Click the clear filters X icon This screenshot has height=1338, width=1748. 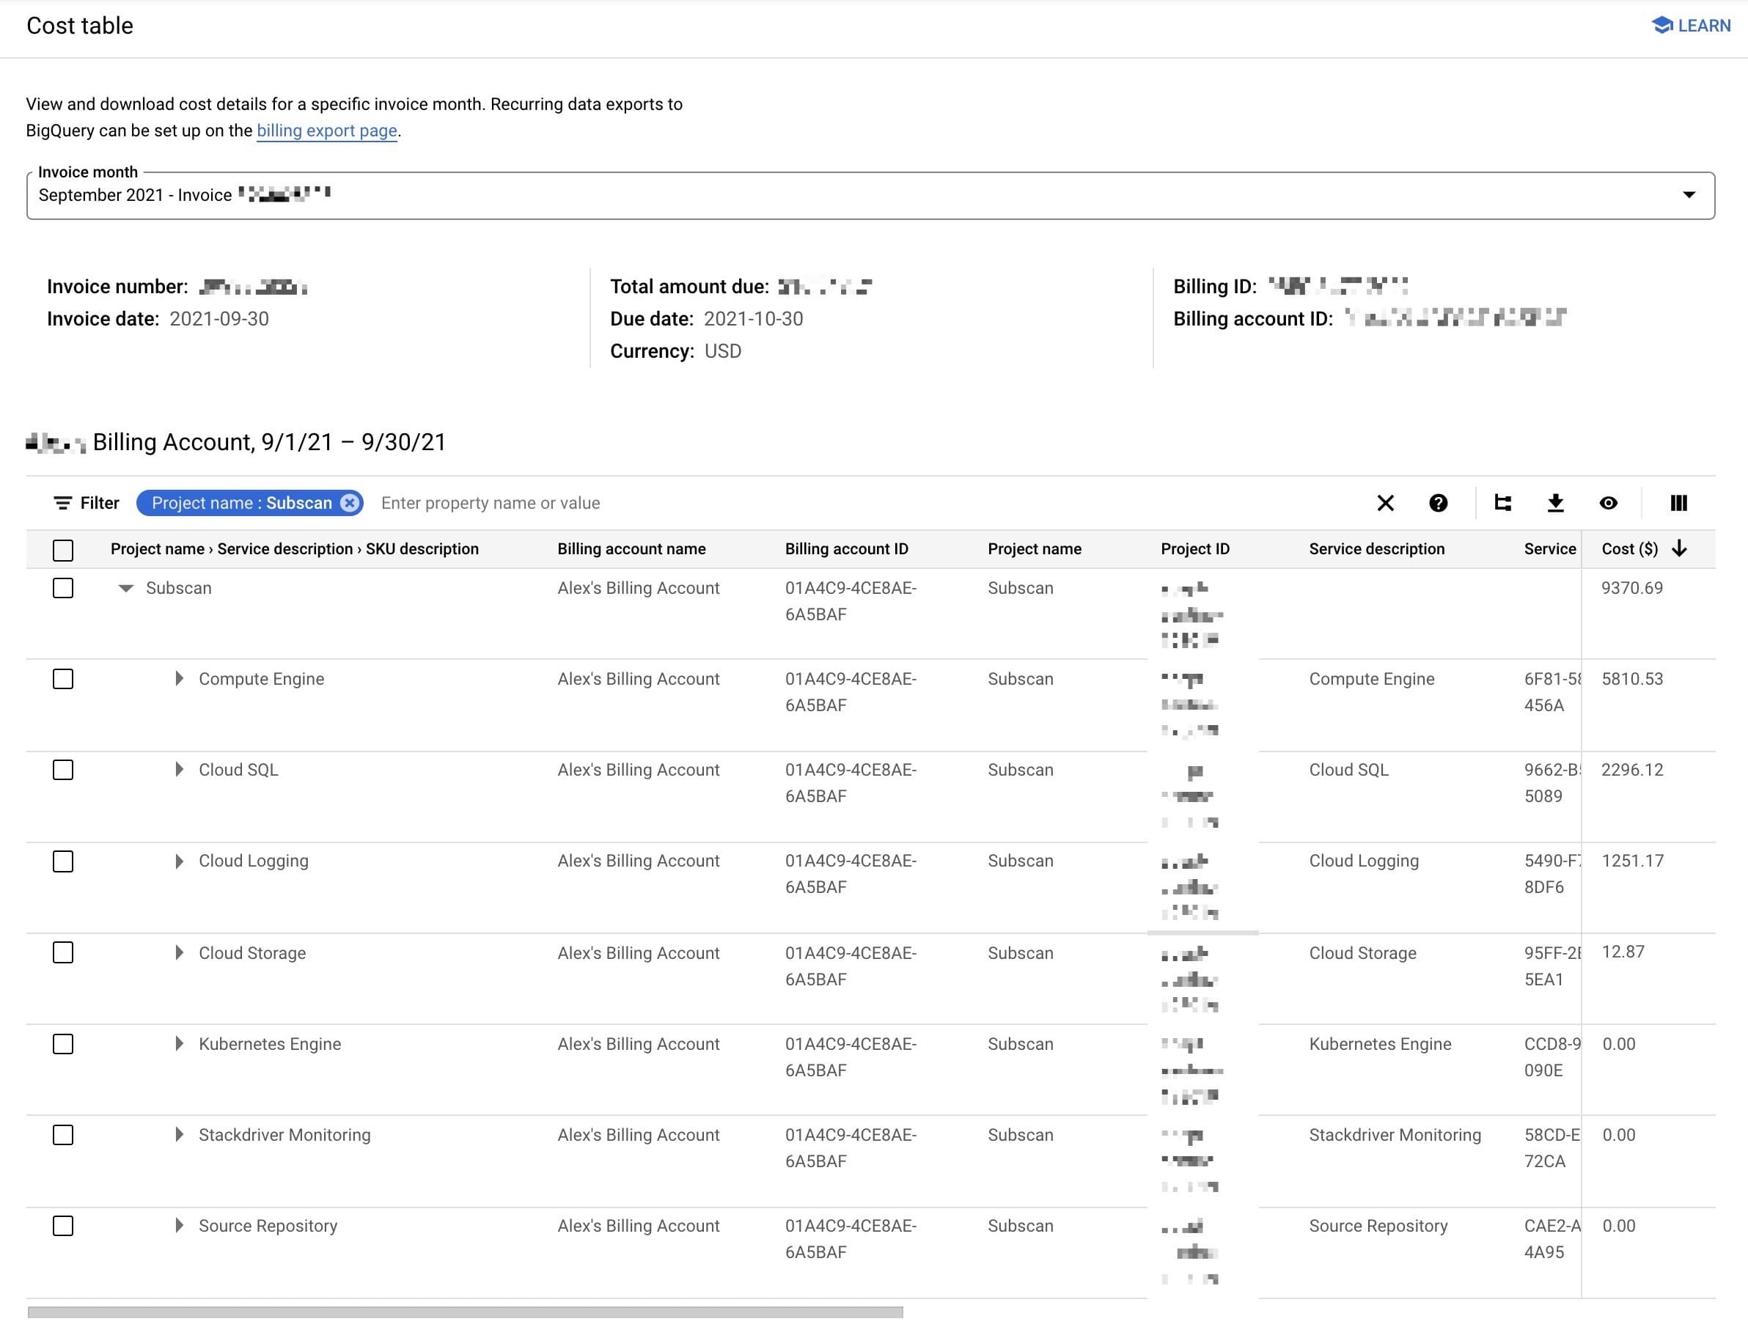(x=1385, y=504)
